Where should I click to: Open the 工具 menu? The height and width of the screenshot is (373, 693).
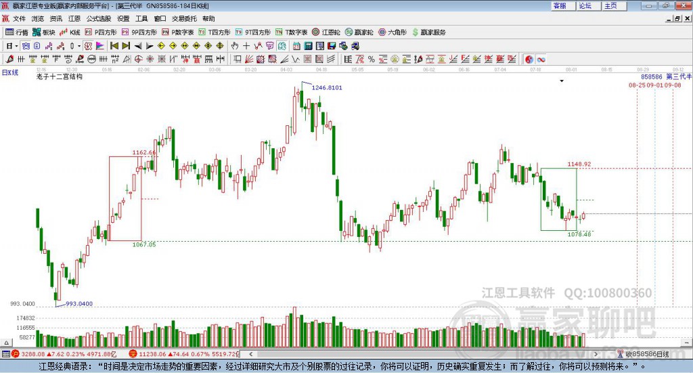(141, 18)
